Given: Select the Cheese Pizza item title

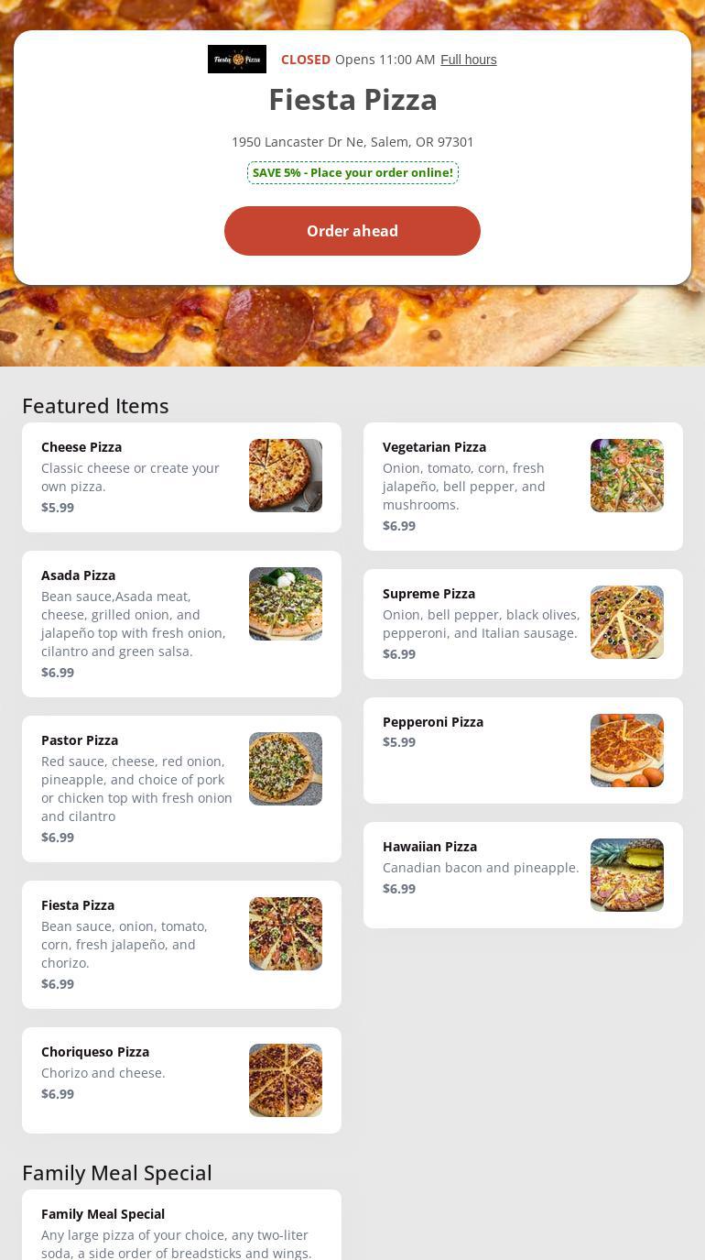Looking at the screenshot, I should [81, 447].
